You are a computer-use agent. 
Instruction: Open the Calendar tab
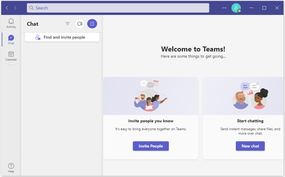pyautogui.click(x=11, y=56)
